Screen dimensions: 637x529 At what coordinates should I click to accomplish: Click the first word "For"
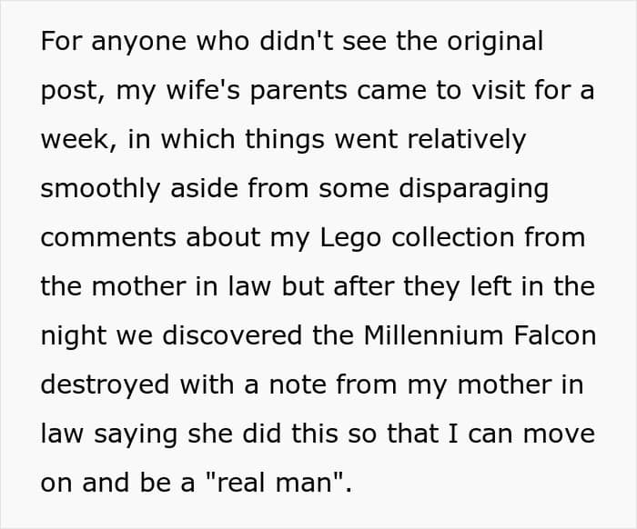[x=61, y=41]
